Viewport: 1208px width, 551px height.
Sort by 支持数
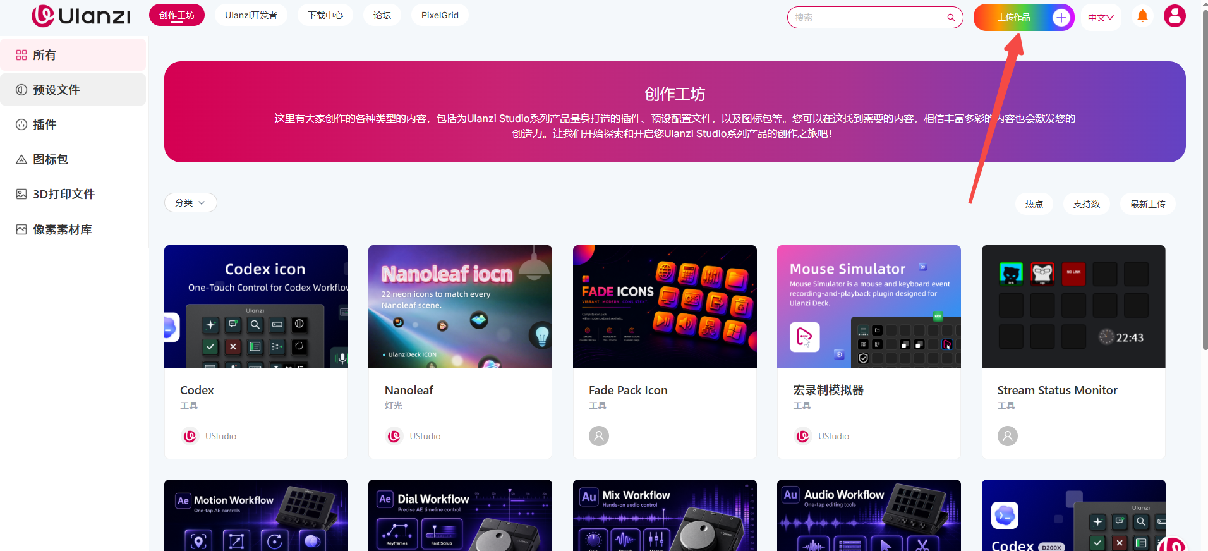pyautogui.click(x=1087, y=204)
